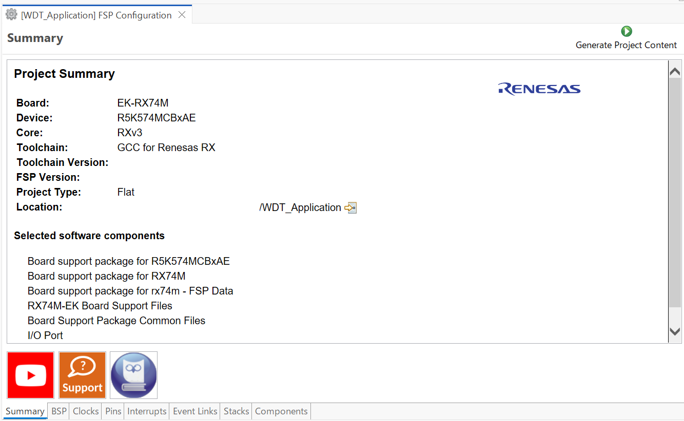Screen dimensions: 684x421
Task: Click the 'Toolchain Version:' label
Action: 62,162
